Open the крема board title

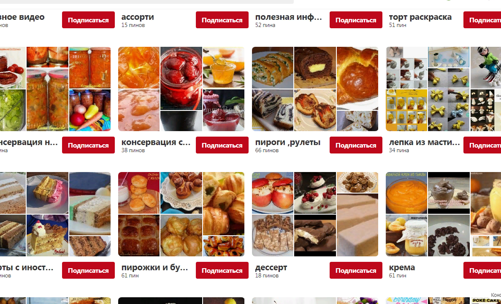[x=402, y=267]
